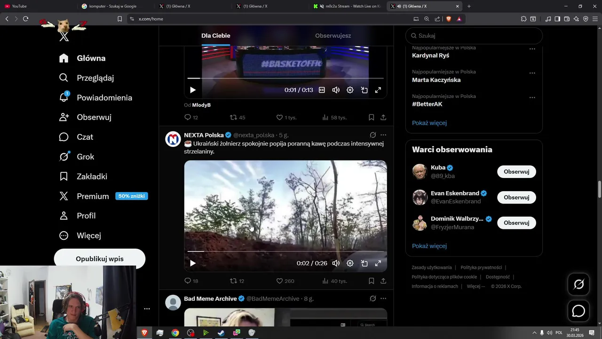
Task: Share the NEXTA Polska post
Action: pos(383,281)
